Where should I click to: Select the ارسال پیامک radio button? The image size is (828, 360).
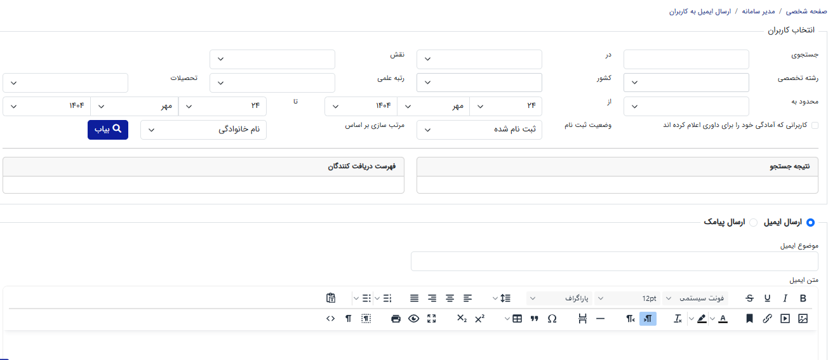point(754,222)
